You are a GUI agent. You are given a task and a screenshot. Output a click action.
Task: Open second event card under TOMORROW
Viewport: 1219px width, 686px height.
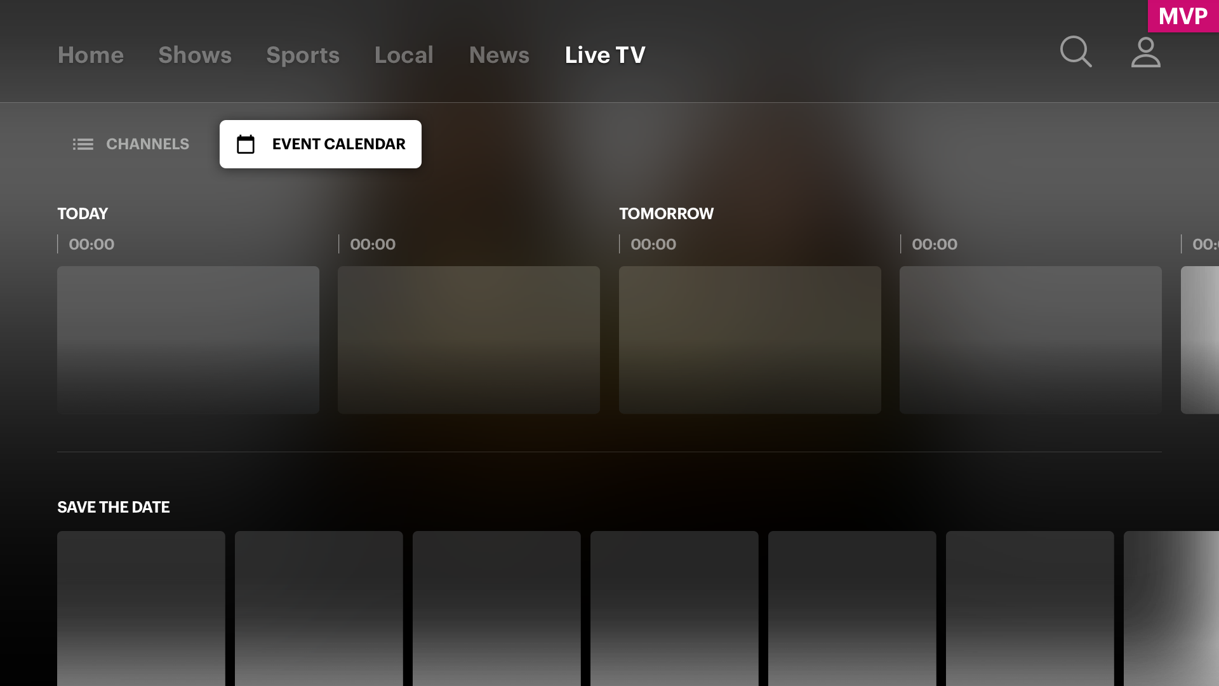coord(1030,340)
